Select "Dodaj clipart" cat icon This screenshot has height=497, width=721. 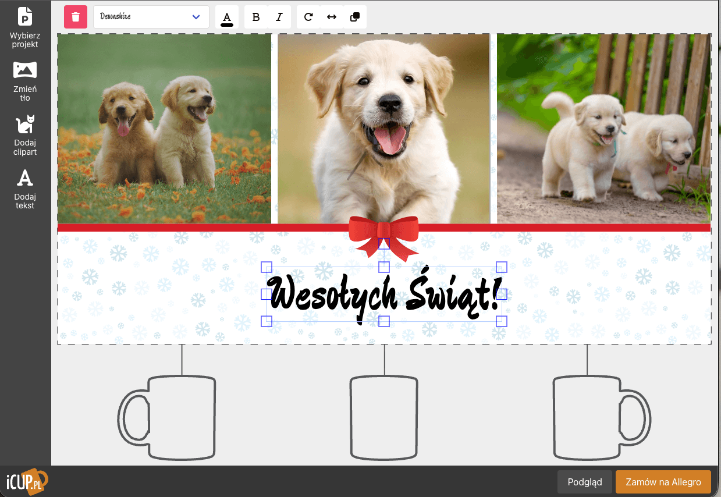[x=24, y=134]
